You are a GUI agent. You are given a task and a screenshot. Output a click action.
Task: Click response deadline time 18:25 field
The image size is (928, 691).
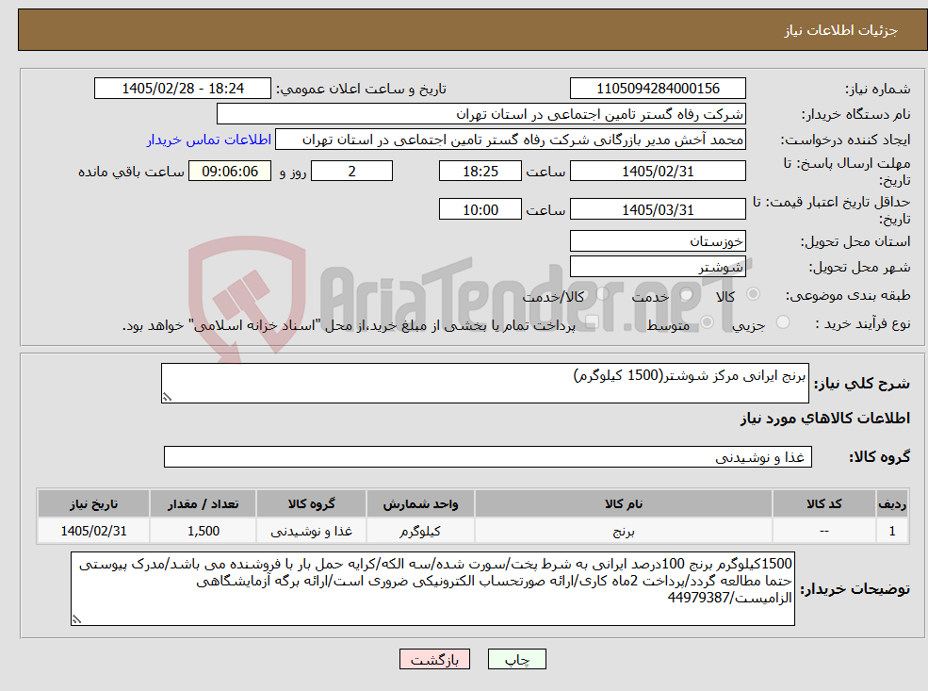tap(480, 172)
